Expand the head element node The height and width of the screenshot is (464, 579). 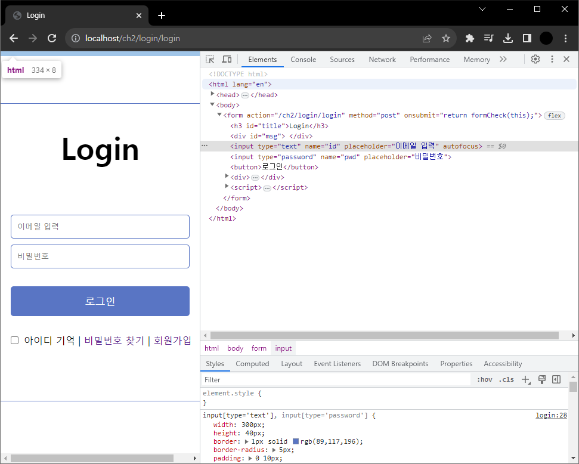tap(213, 94)
